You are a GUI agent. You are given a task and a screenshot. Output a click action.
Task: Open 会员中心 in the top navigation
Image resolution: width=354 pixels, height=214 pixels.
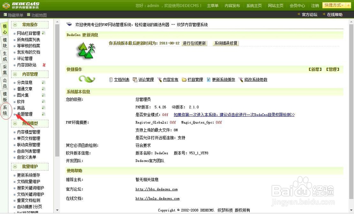coord(297,6)
